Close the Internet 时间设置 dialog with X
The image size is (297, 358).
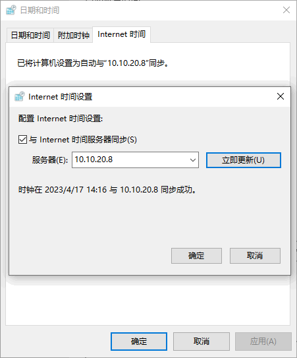(281, 96)
